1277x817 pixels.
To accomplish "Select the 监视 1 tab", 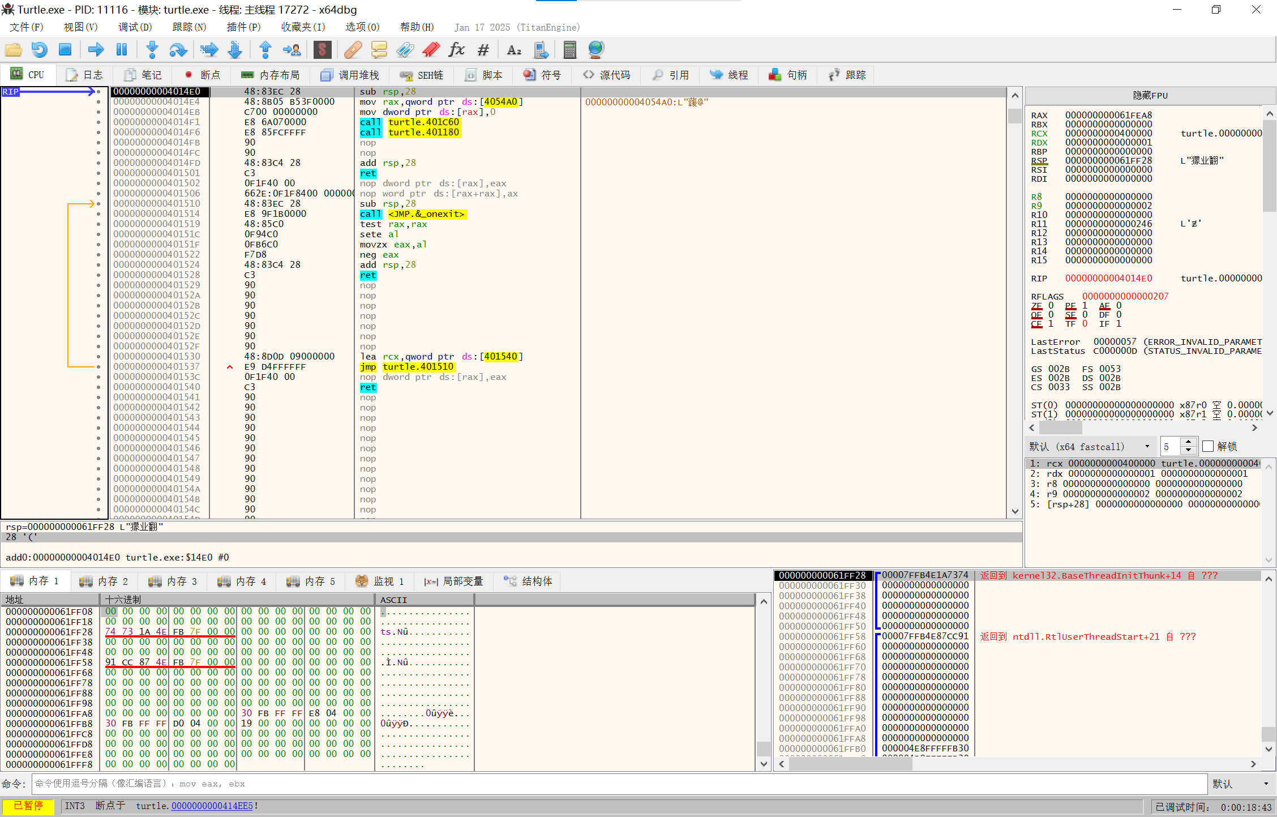I will point(380,581).
